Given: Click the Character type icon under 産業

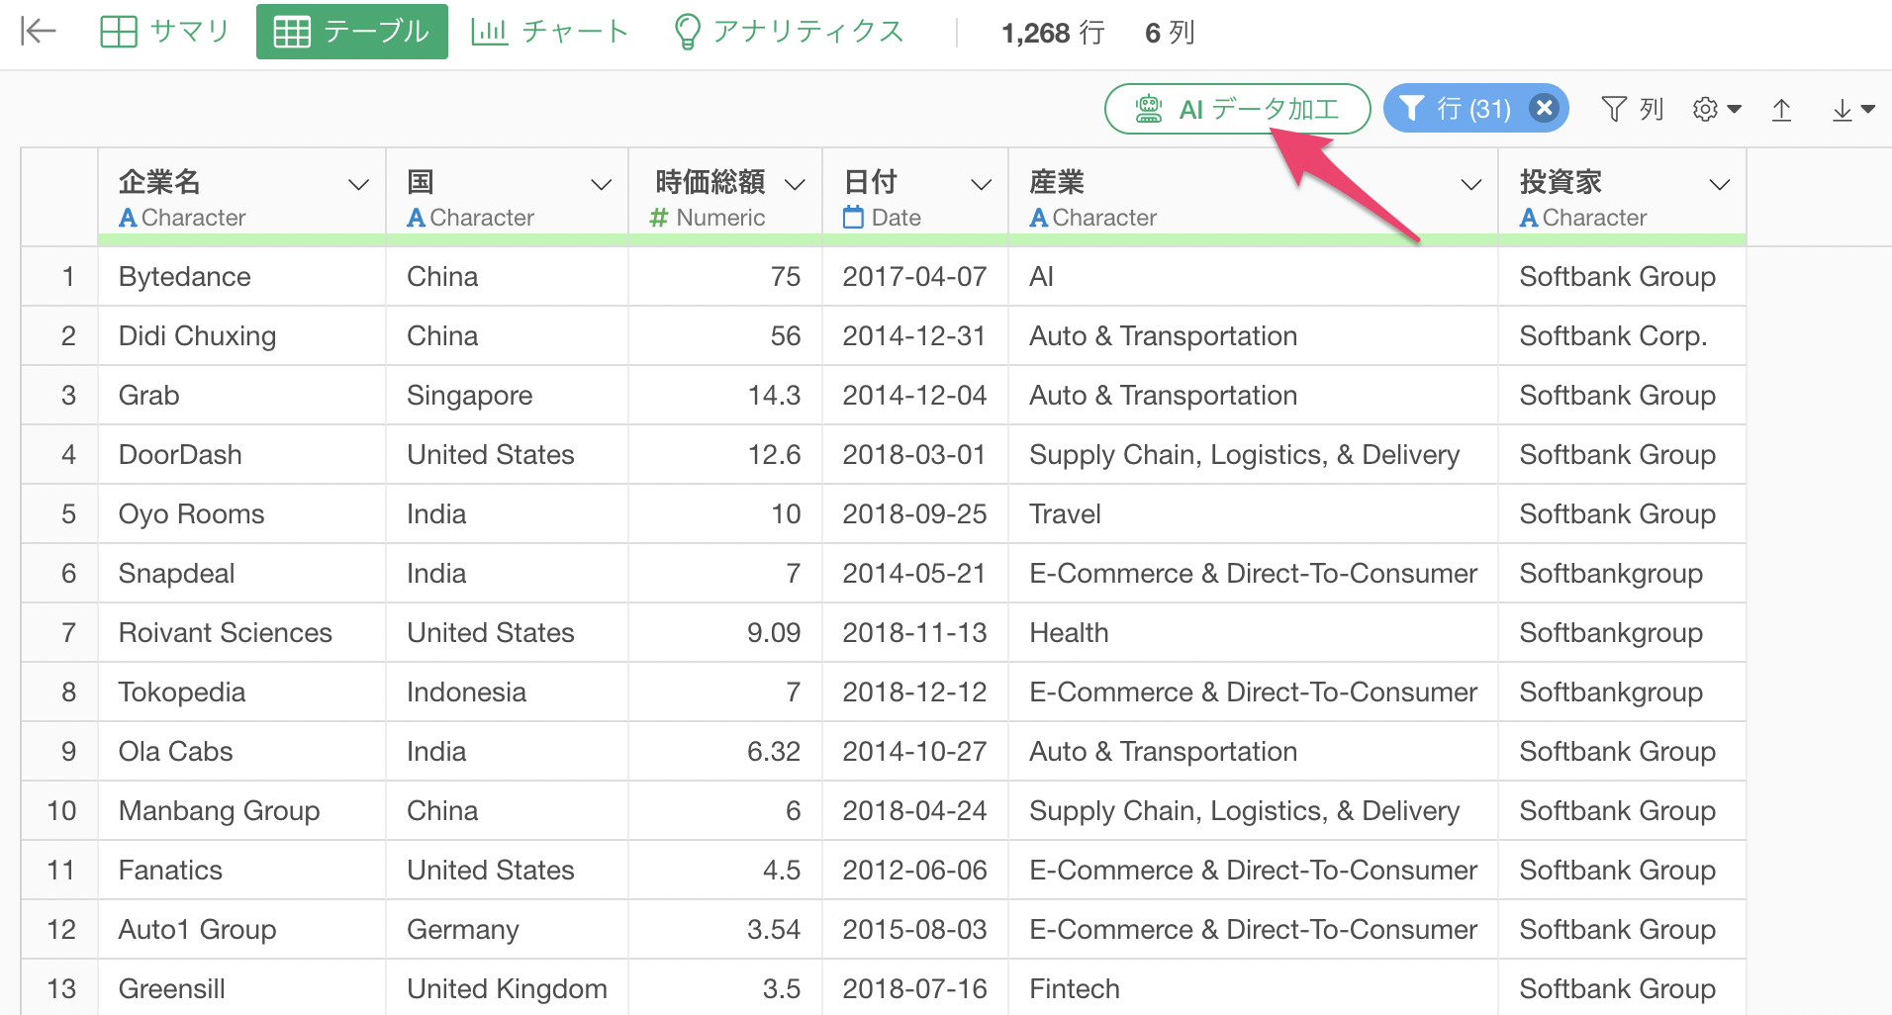Looking at the screenshot, I should 1038,218.
